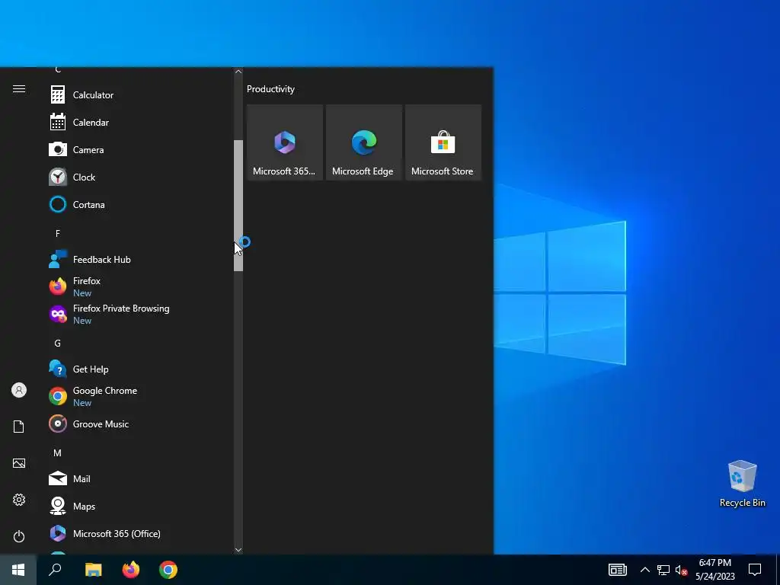Expand the Start menu hamburger button
This screenshot has height=585, width=780.
19,88
